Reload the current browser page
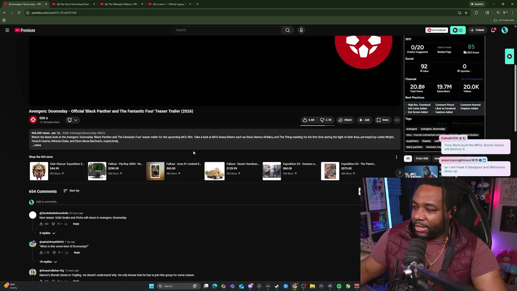This screenshot has width=517, height=291. pyautogui.click(x=19, y=13)
